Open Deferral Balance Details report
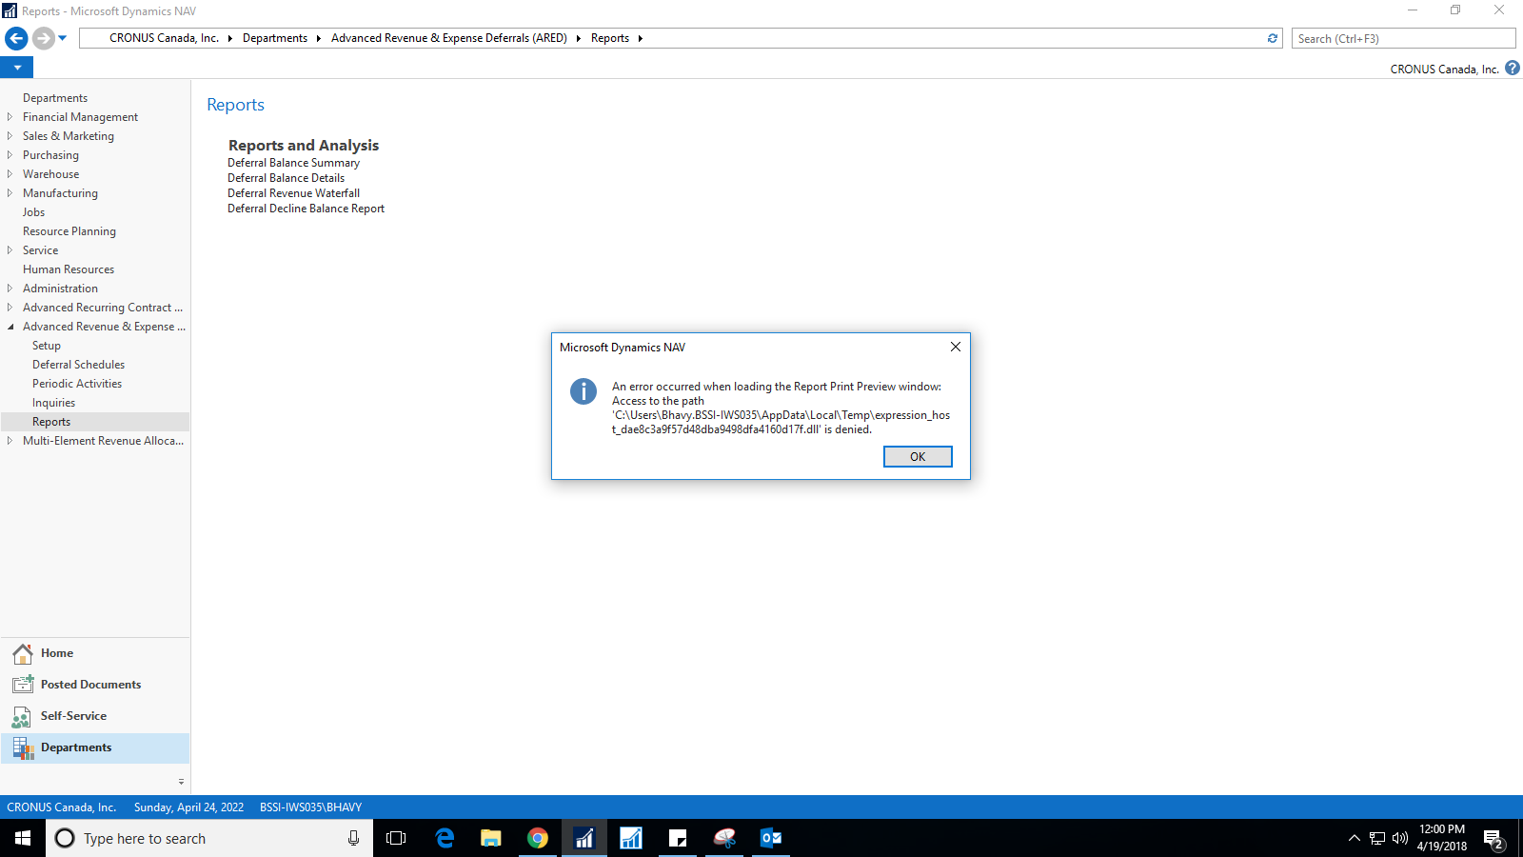The height and width of the screenshot is (857, 1523). (x=286, y=178)
